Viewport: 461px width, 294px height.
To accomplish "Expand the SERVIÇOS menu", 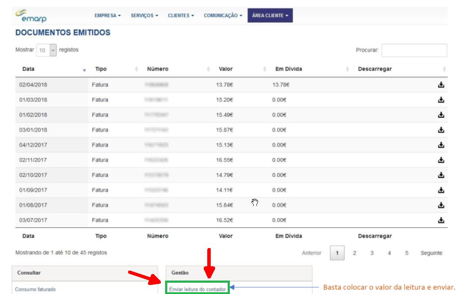I will click(144, 16).
